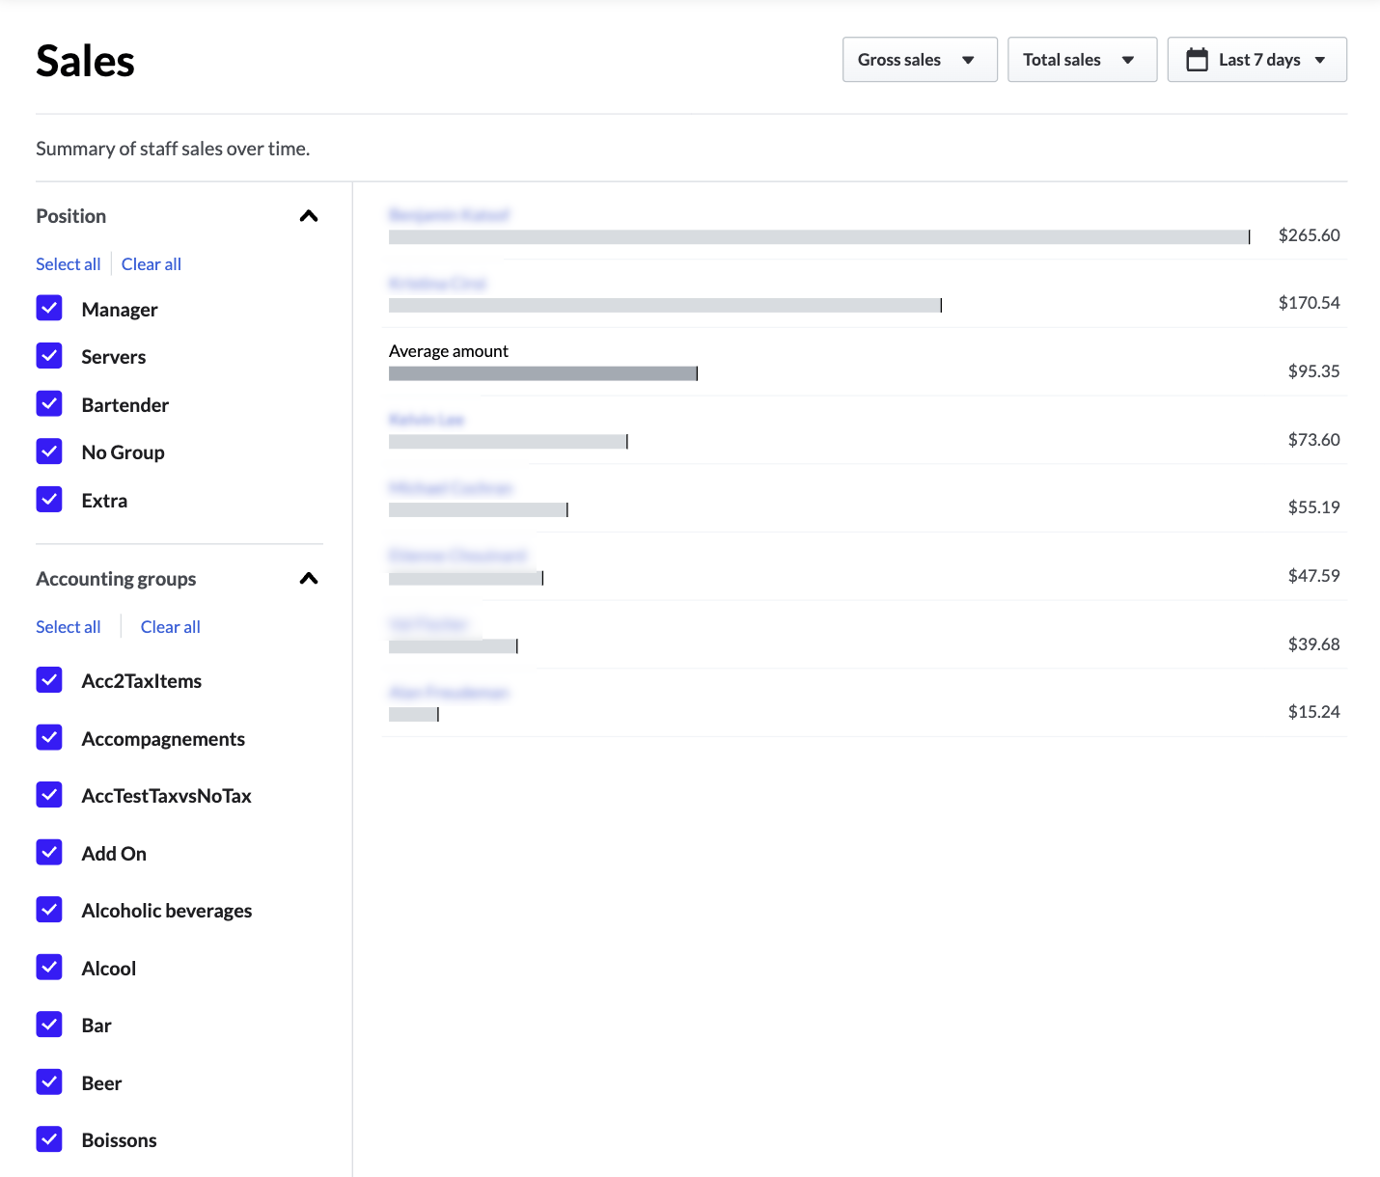This screenshot has width=1380, height=1177.
Task: Click the Summary of staff sales text
Action: point(173,149)
